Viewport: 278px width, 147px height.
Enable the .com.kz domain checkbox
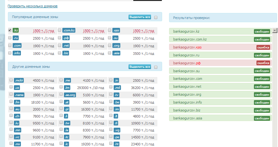coord(60,30)
